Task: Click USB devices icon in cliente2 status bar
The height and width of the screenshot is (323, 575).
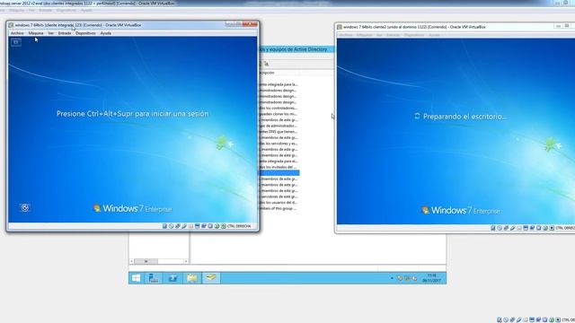Action: click(x=513, y=228)
